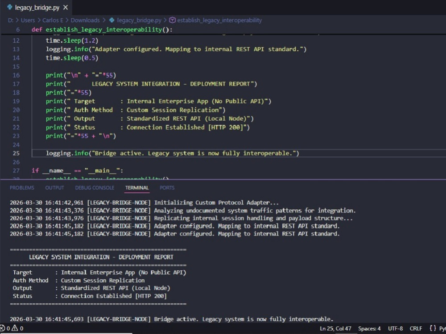Click terminal line 'Replicating internal session handling'

181,218
